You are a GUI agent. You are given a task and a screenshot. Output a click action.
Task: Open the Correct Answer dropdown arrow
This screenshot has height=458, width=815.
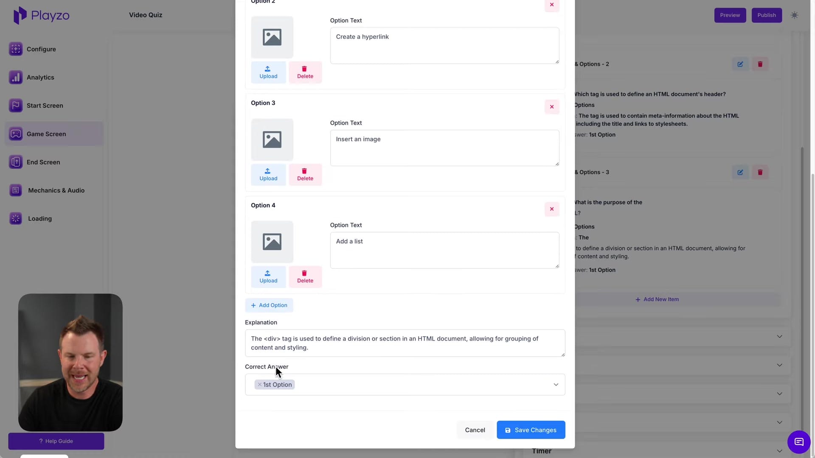556,385
